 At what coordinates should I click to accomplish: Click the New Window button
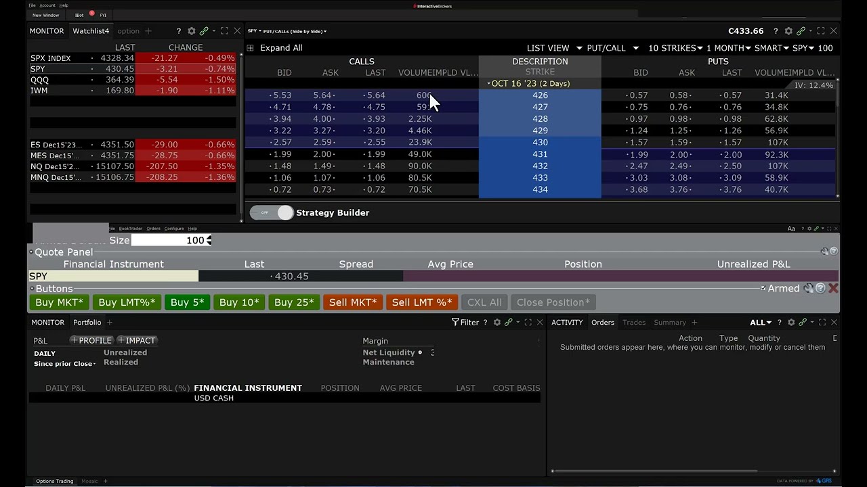coord(46,15)
